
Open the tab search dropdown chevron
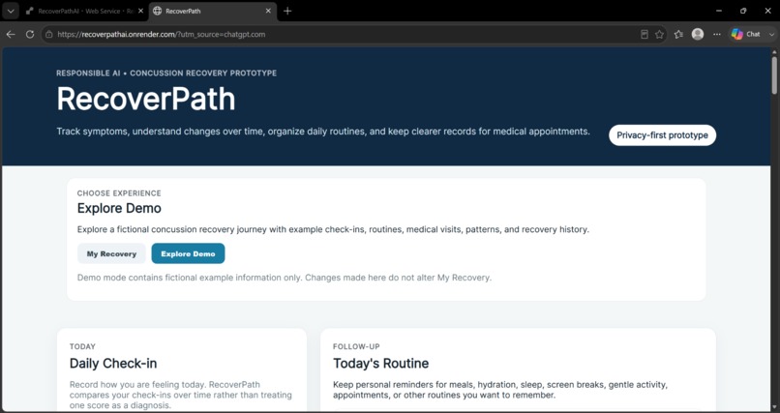click(x=11, y=11)
